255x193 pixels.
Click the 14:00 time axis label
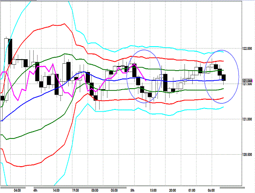(x=56, y=190)
